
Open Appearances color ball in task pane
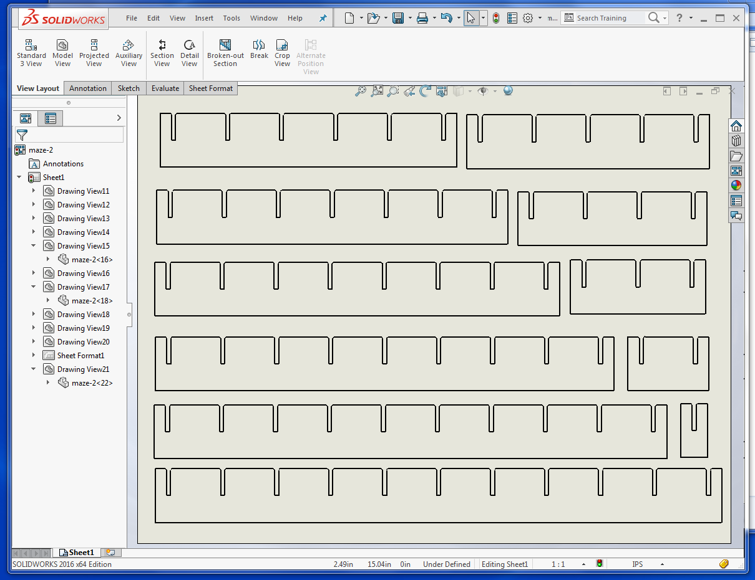coord(736,186)
